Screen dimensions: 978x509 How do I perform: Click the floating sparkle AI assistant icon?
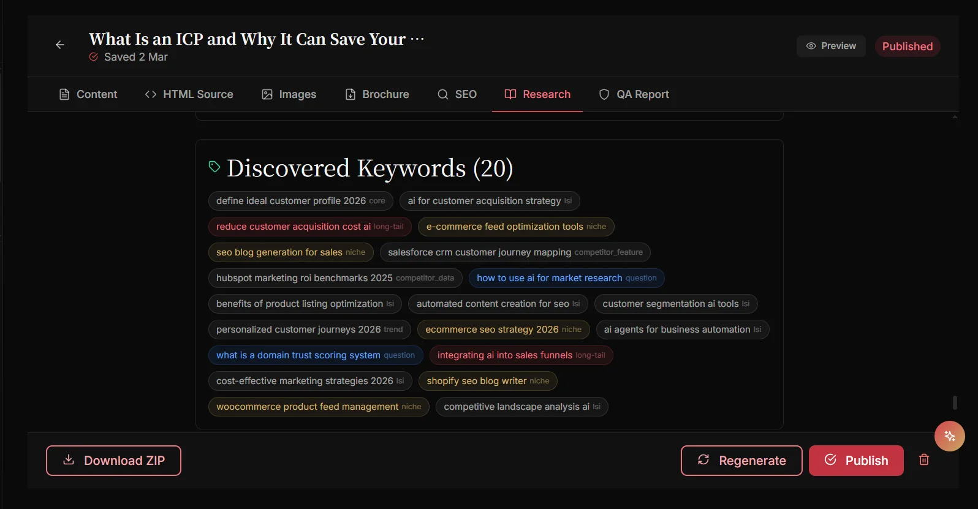949,436
